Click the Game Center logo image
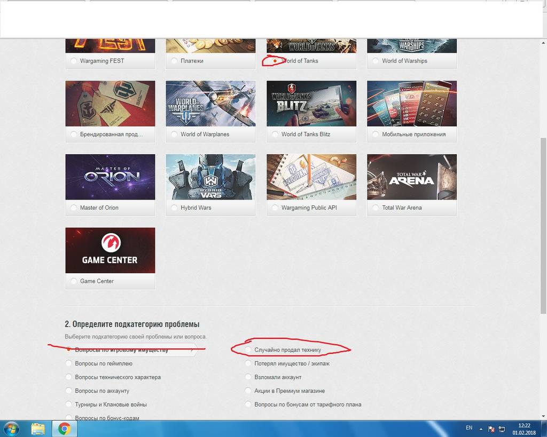Viewport: 547px width, 437px height. coord(110,250)
